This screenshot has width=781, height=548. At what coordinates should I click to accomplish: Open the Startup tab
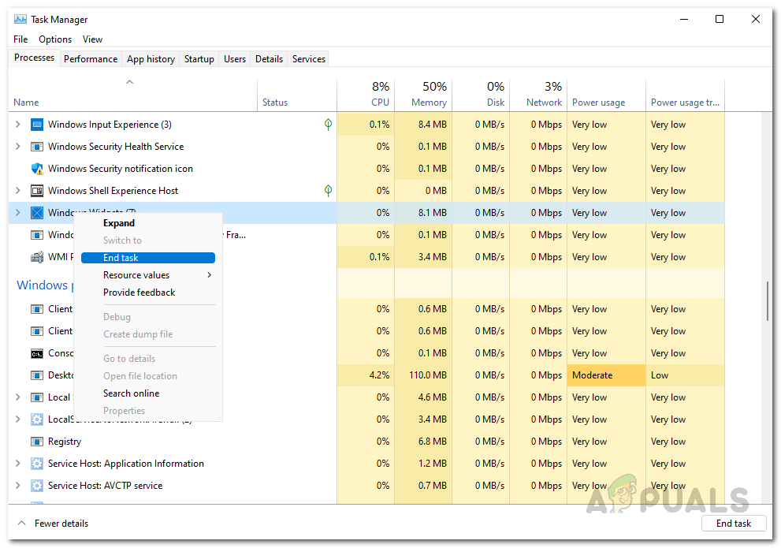pos(199,59)
